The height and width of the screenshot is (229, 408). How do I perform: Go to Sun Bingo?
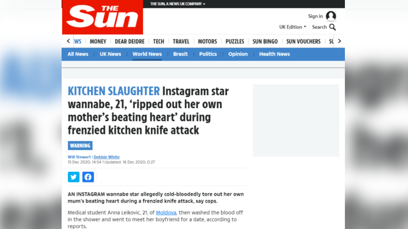(265, 41)
